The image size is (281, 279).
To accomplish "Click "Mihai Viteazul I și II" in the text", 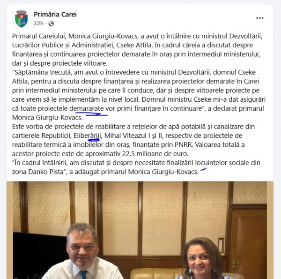I will (133, 136).
